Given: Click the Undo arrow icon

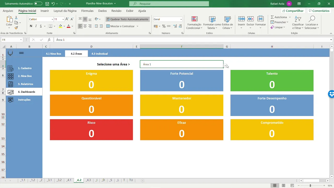Looking at the screenshot, I should 53,4.
